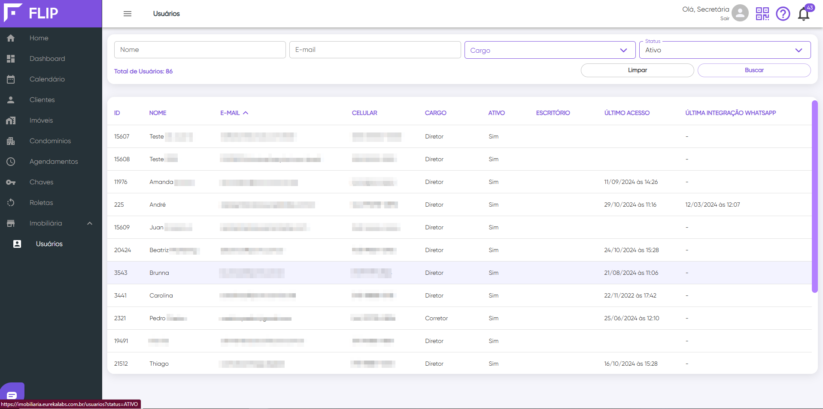The height and width of the screenshot is (409, 823).
Task: Select the row for Carolina
Action: (459, 295)
